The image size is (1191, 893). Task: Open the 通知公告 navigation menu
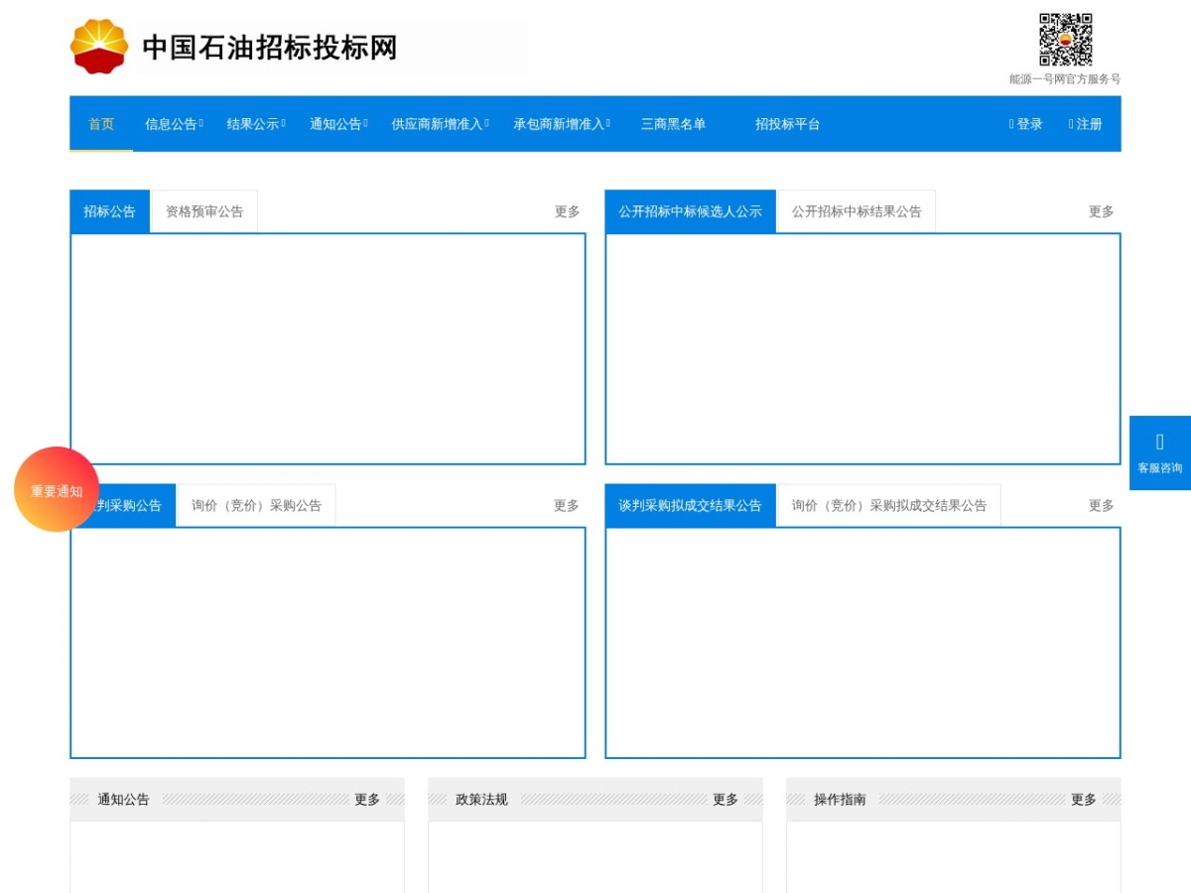(338, 124)
